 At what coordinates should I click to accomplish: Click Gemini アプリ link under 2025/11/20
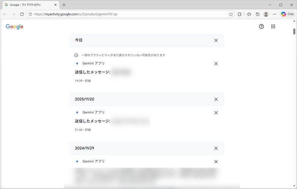[93, 112]
